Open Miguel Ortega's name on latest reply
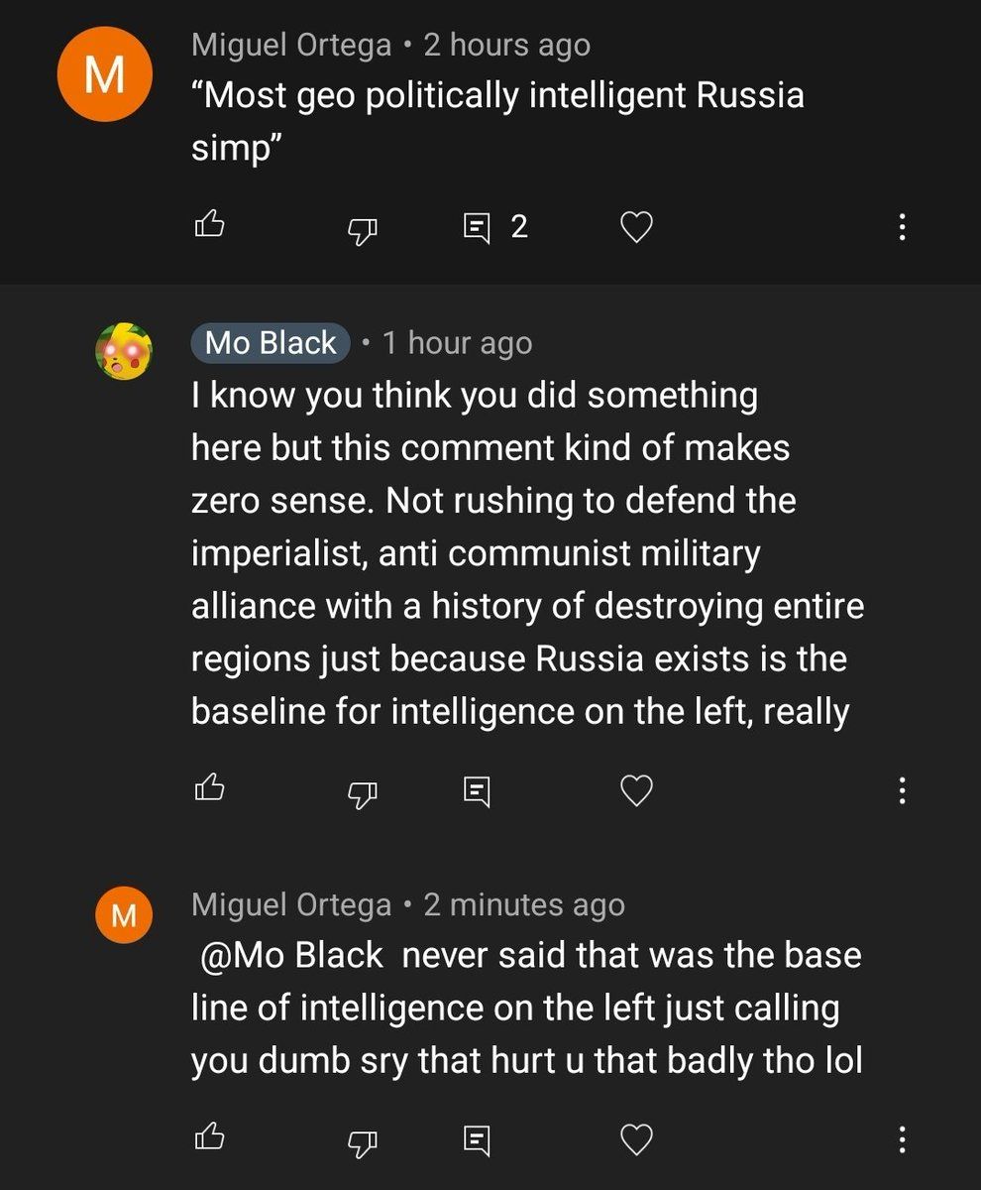Image resolution: width=981 pixels, height=1190 pixels. click(x=291, y=904)
